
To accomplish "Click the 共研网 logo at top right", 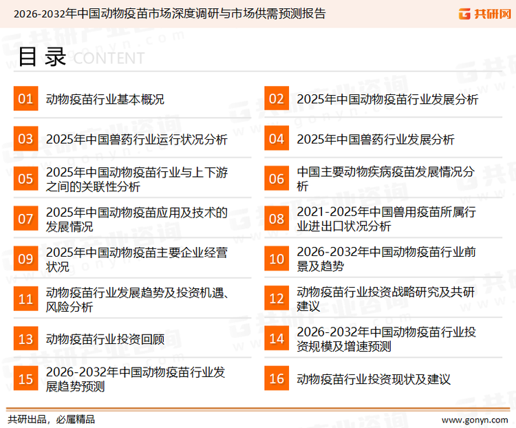I will (x=485, y=14).
